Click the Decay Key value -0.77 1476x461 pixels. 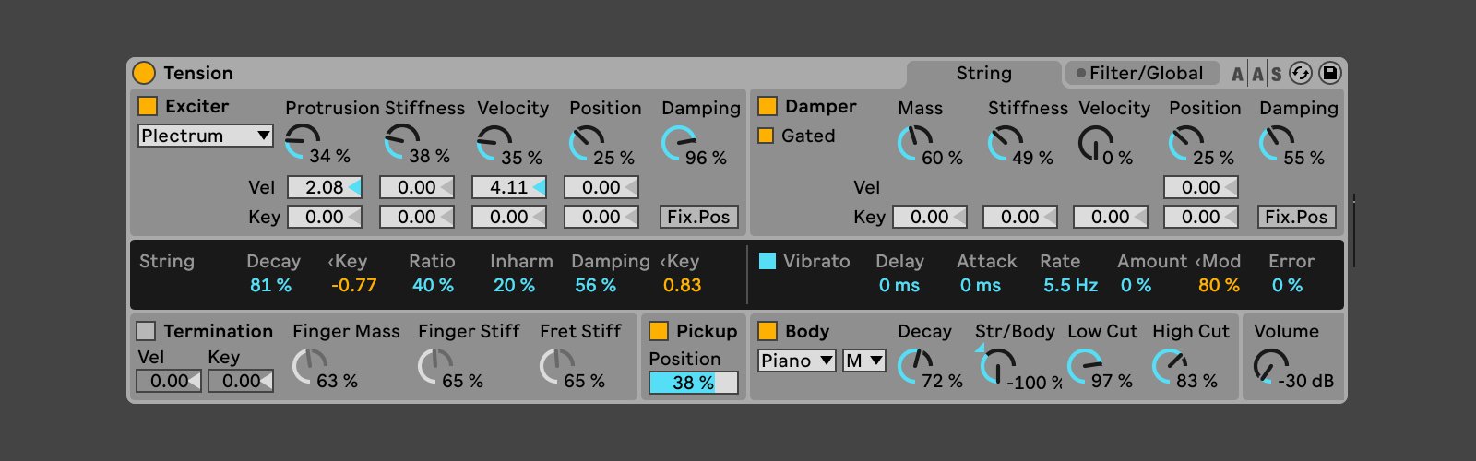coord(354,285)
